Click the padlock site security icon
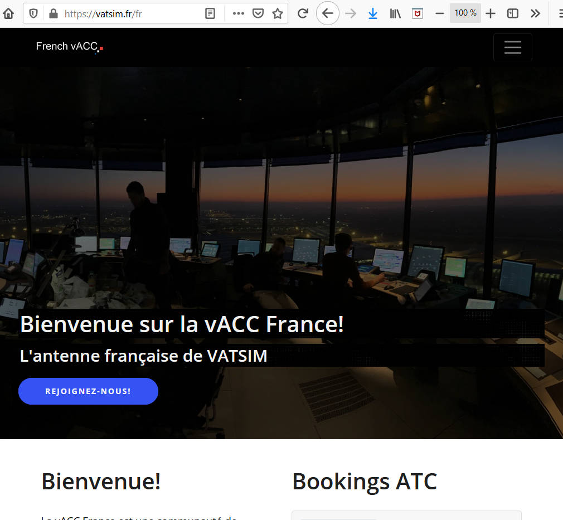The width and height of the screenshot is (563, 520). coord(54,13)
